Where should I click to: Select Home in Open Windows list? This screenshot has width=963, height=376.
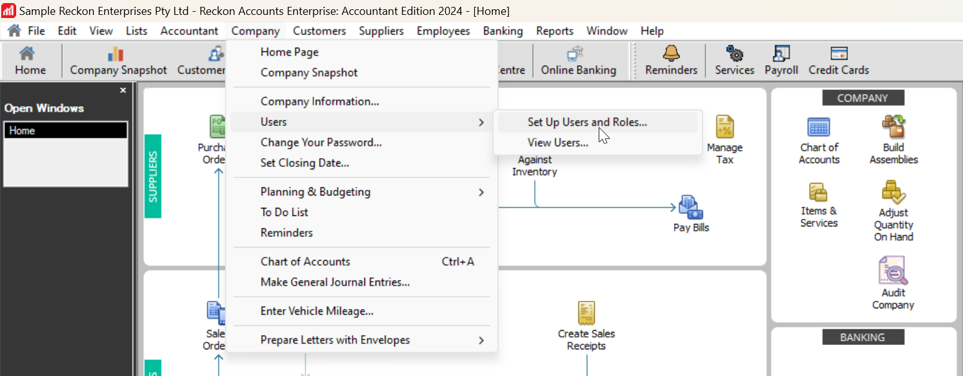coord(66,130)
